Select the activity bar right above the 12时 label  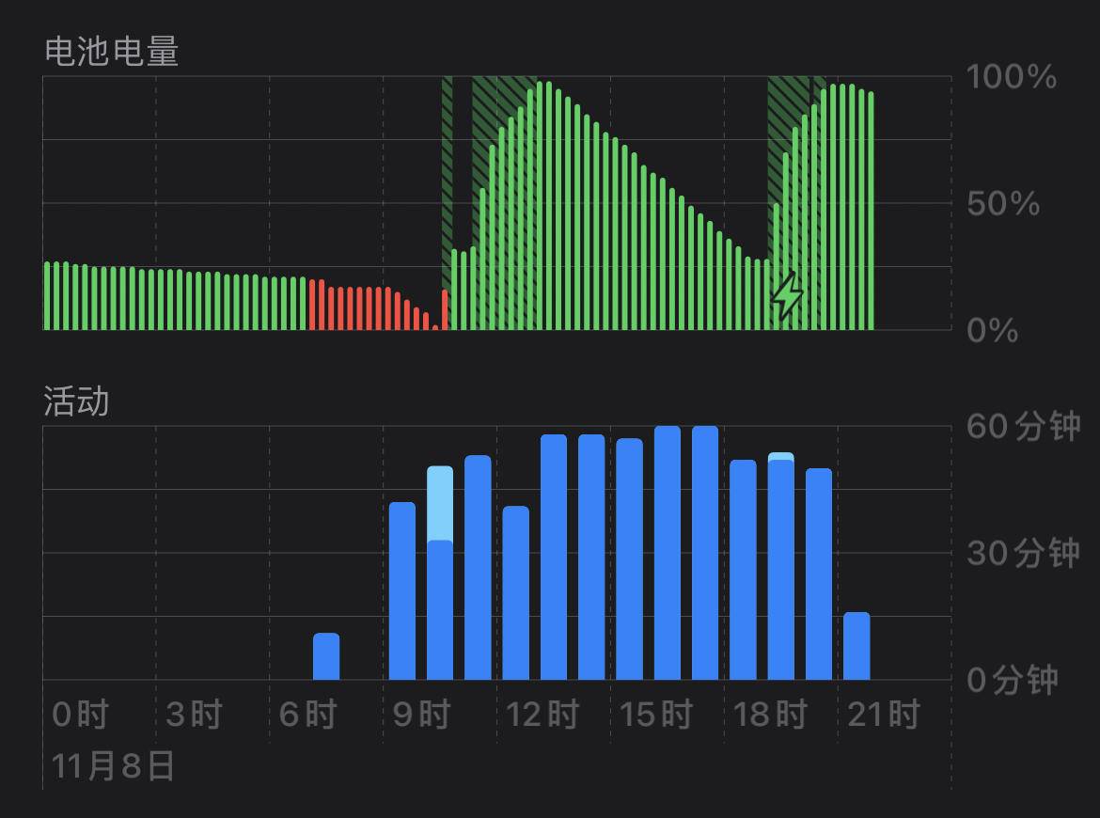coord(515,592)
